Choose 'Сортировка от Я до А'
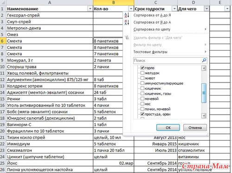 [x=152, y=22]
